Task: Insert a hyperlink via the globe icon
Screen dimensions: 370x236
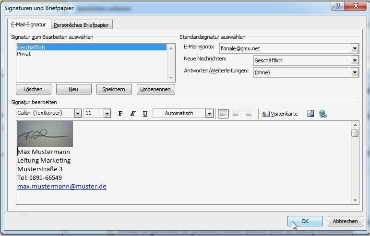Action: 322,114
